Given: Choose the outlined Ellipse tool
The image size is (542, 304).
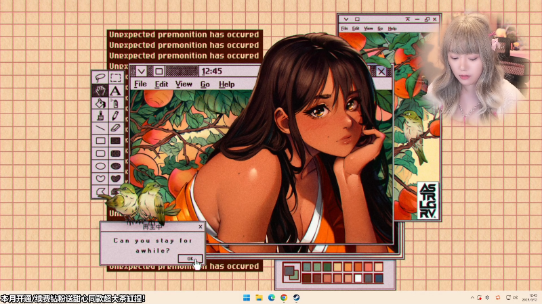Looking at the screenshot, I should [x=100, y=166].
